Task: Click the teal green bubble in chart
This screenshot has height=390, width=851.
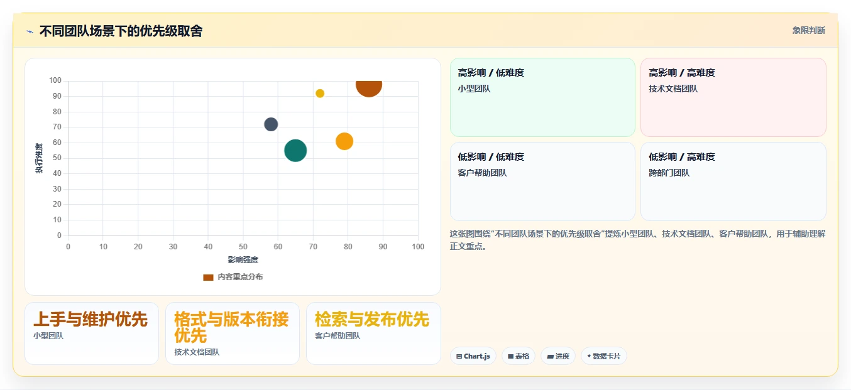Action: 295,151
